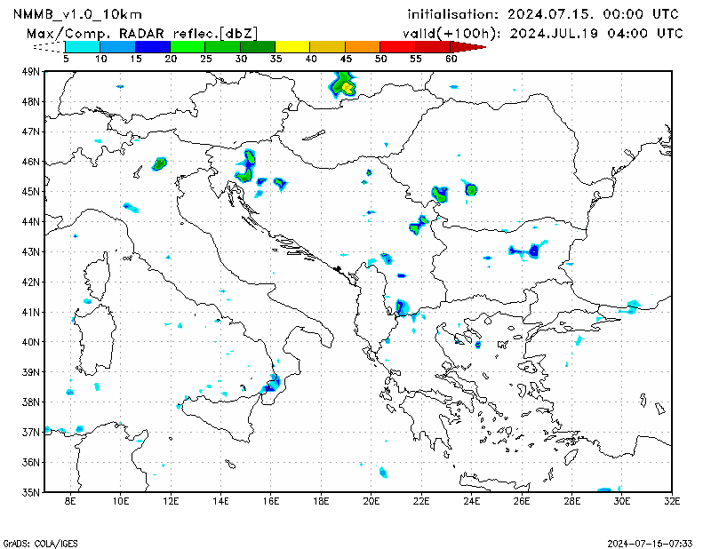Click the Max/Comp. RADAR reflec. label
Image resolution: width=711 pixels, height=549 pixels.
(142, 33)
